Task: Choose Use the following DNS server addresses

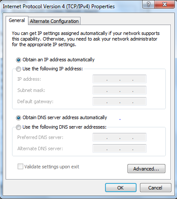Action: (x=19, y=127)
